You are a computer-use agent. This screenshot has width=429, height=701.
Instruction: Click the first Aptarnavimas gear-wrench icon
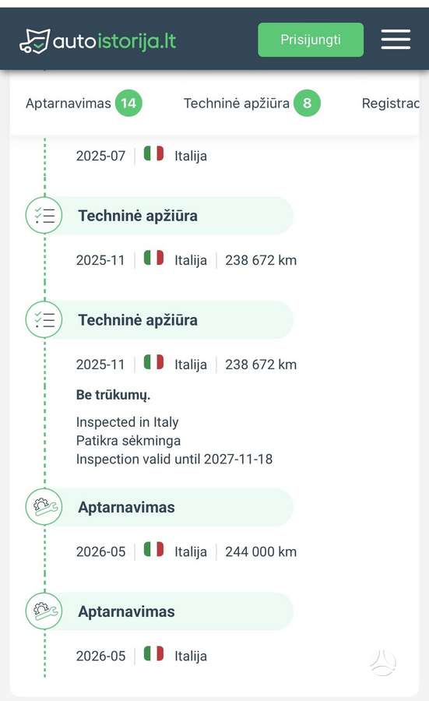pyautogui.click(x=44, y=507)
